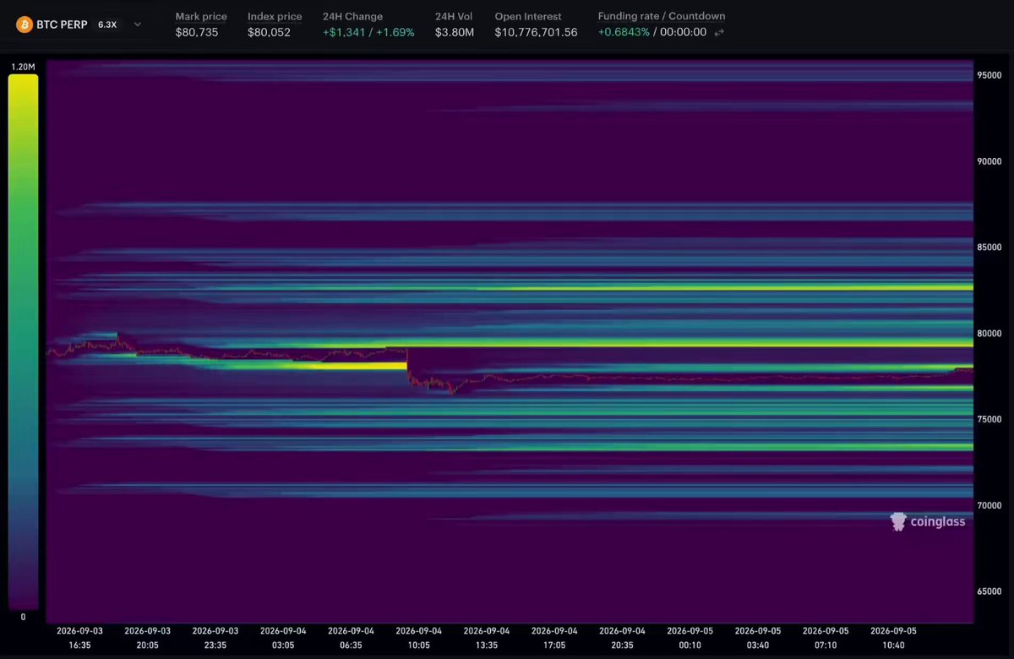Click the 0 minimum scale label
Viewport: 1014px width, 659px height.
point(23,617)
